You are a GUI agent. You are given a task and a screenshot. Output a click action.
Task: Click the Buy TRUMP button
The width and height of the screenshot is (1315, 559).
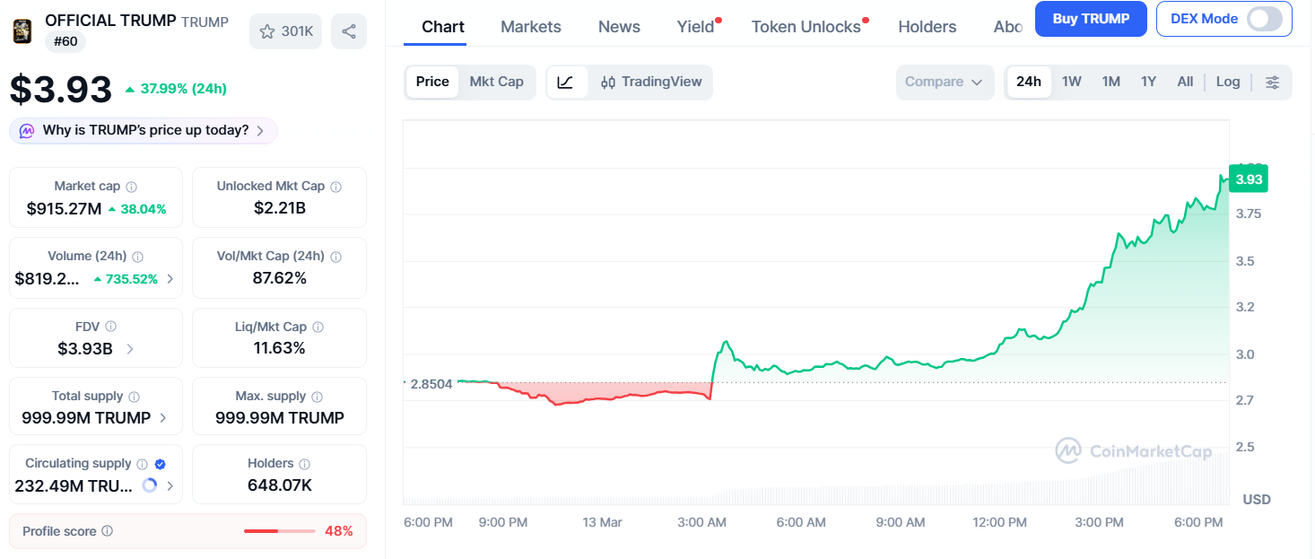tap(1091, 19)
